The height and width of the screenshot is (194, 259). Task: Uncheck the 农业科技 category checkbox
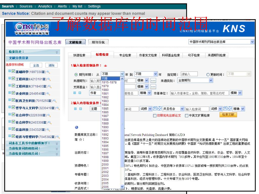pyautogui.click(x=13, y=93)
